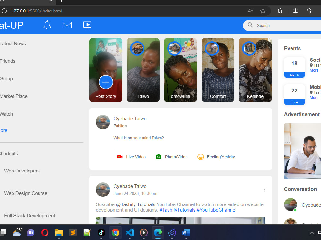Click the advertisement image
Screen dimensions: 321x240
pos(303,151)
